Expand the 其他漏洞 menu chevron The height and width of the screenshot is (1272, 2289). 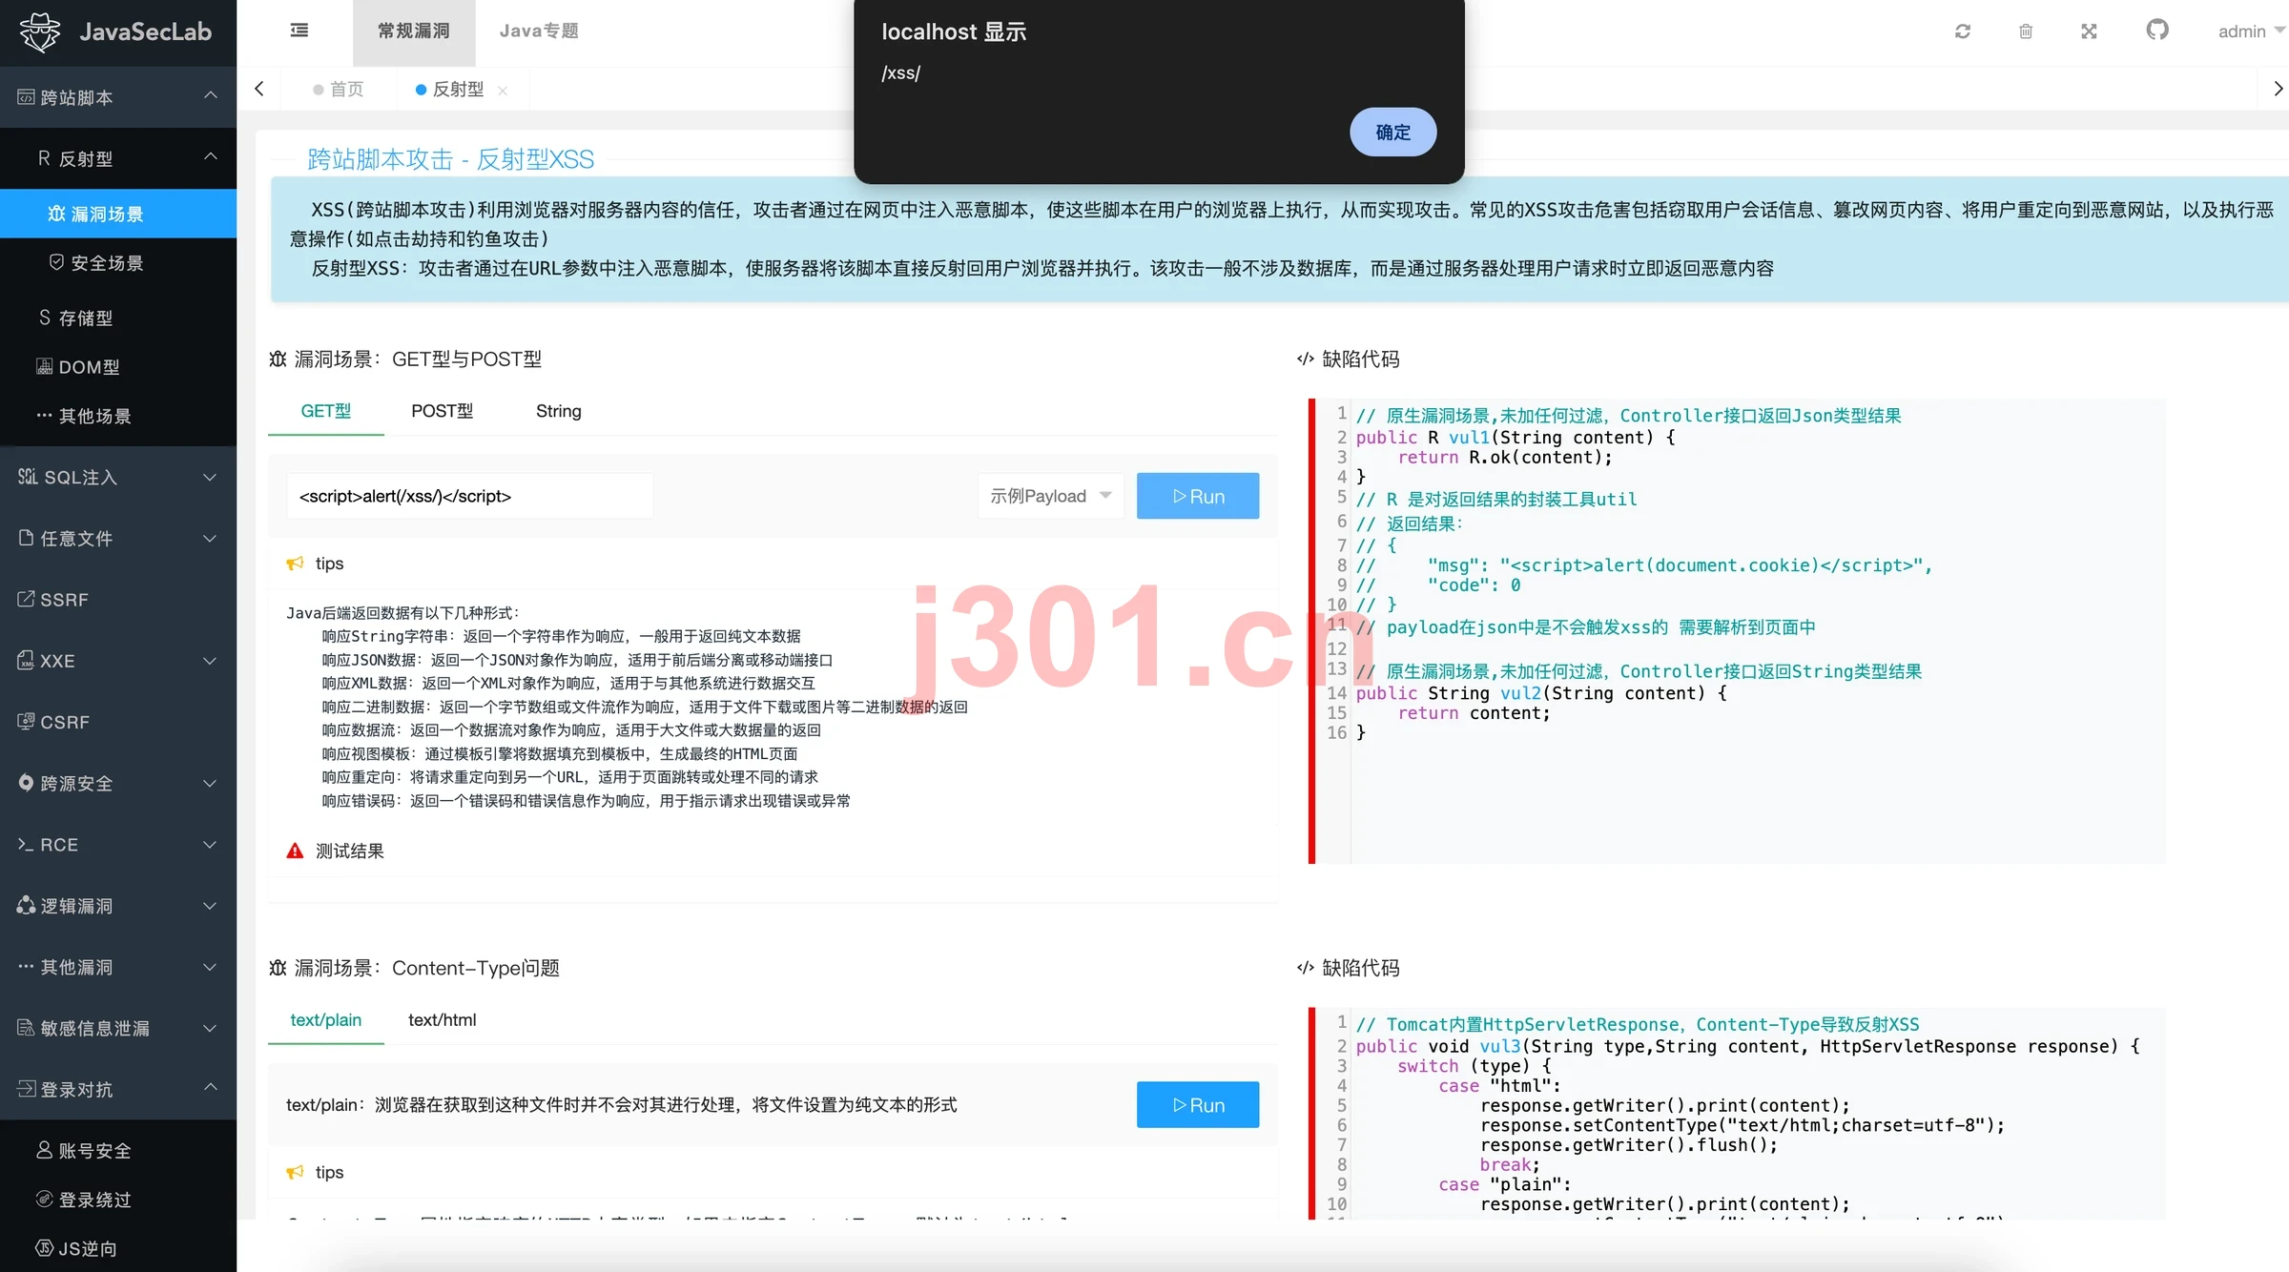pos(210,967)
